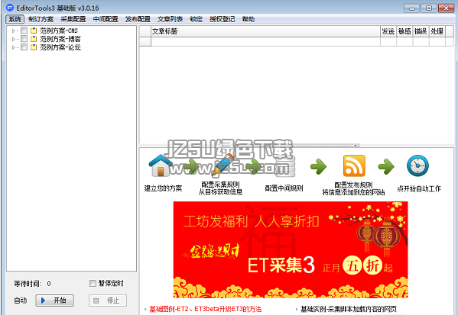Click the 配置发布规则 label

point(353,185)
